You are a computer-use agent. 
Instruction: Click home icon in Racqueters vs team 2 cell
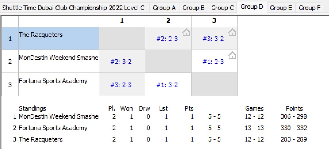tap(186, 32)
